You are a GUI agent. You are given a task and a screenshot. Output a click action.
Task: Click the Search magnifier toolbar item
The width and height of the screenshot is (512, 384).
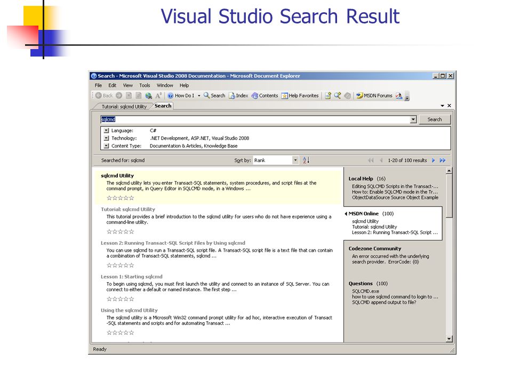point(214,95)
